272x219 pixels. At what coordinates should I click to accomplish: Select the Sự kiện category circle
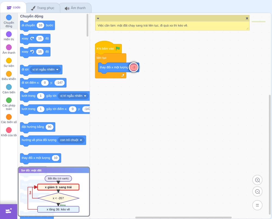click(9, 61)
